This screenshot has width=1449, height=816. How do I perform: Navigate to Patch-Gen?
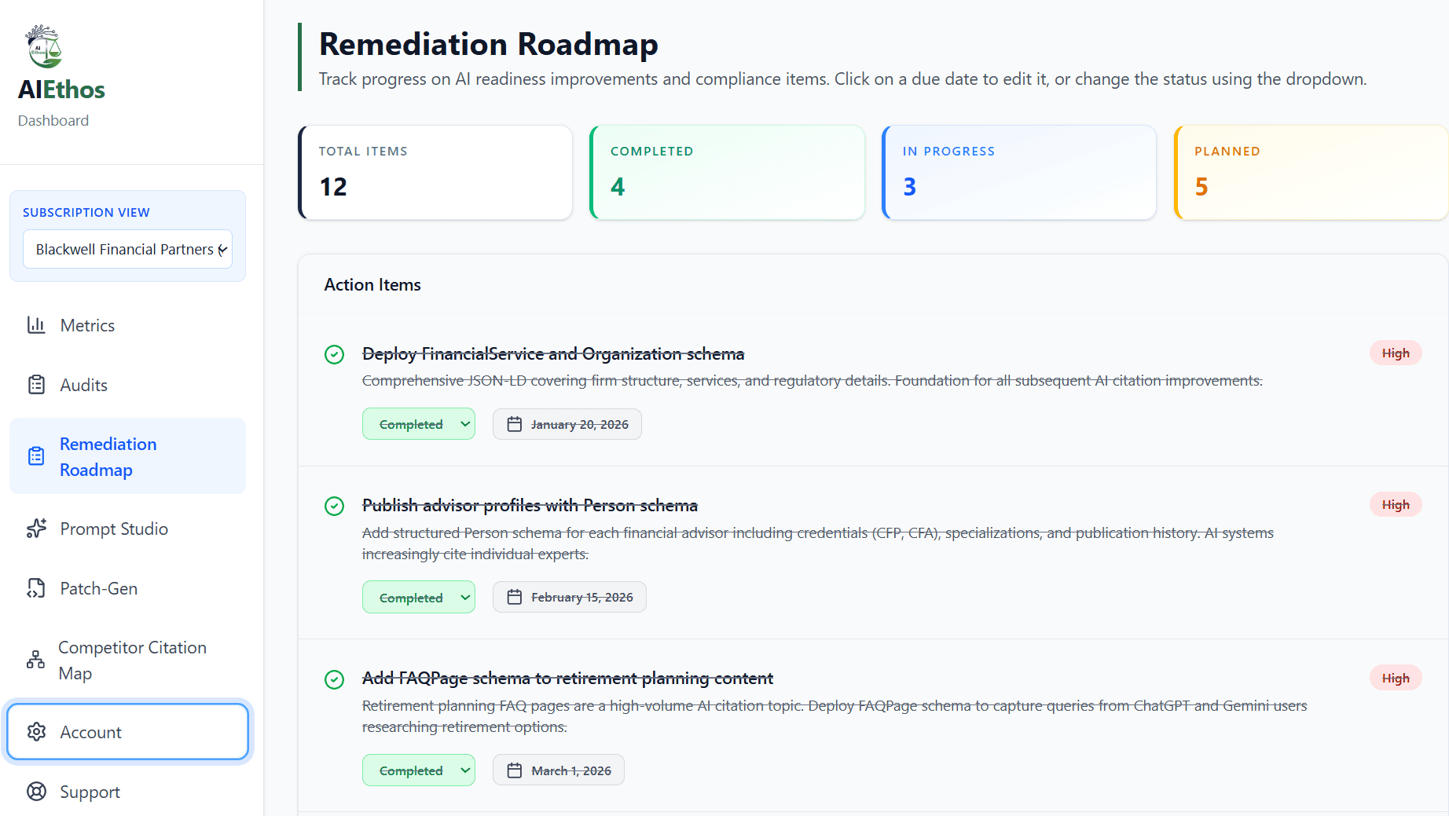pyautogui.click(x=127, y=588)
